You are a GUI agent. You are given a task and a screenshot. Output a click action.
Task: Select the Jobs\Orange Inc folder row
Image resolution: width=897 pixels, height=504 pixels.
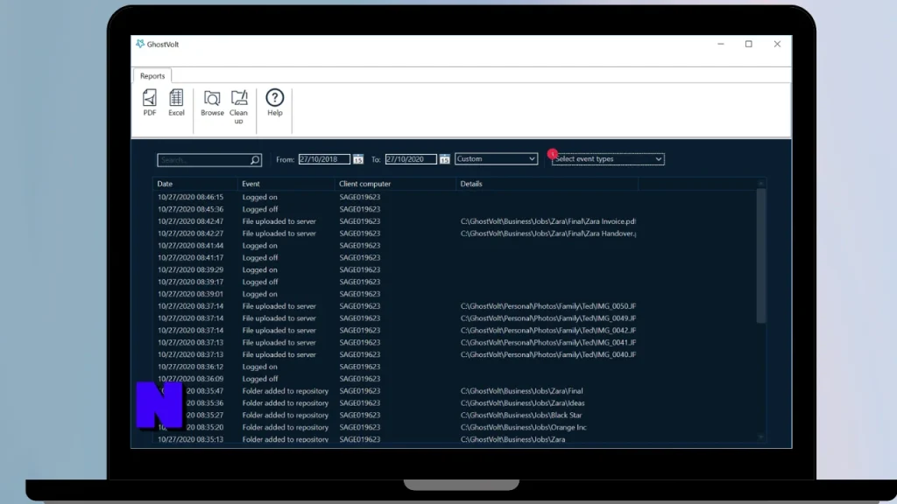(x=455, y=427)
